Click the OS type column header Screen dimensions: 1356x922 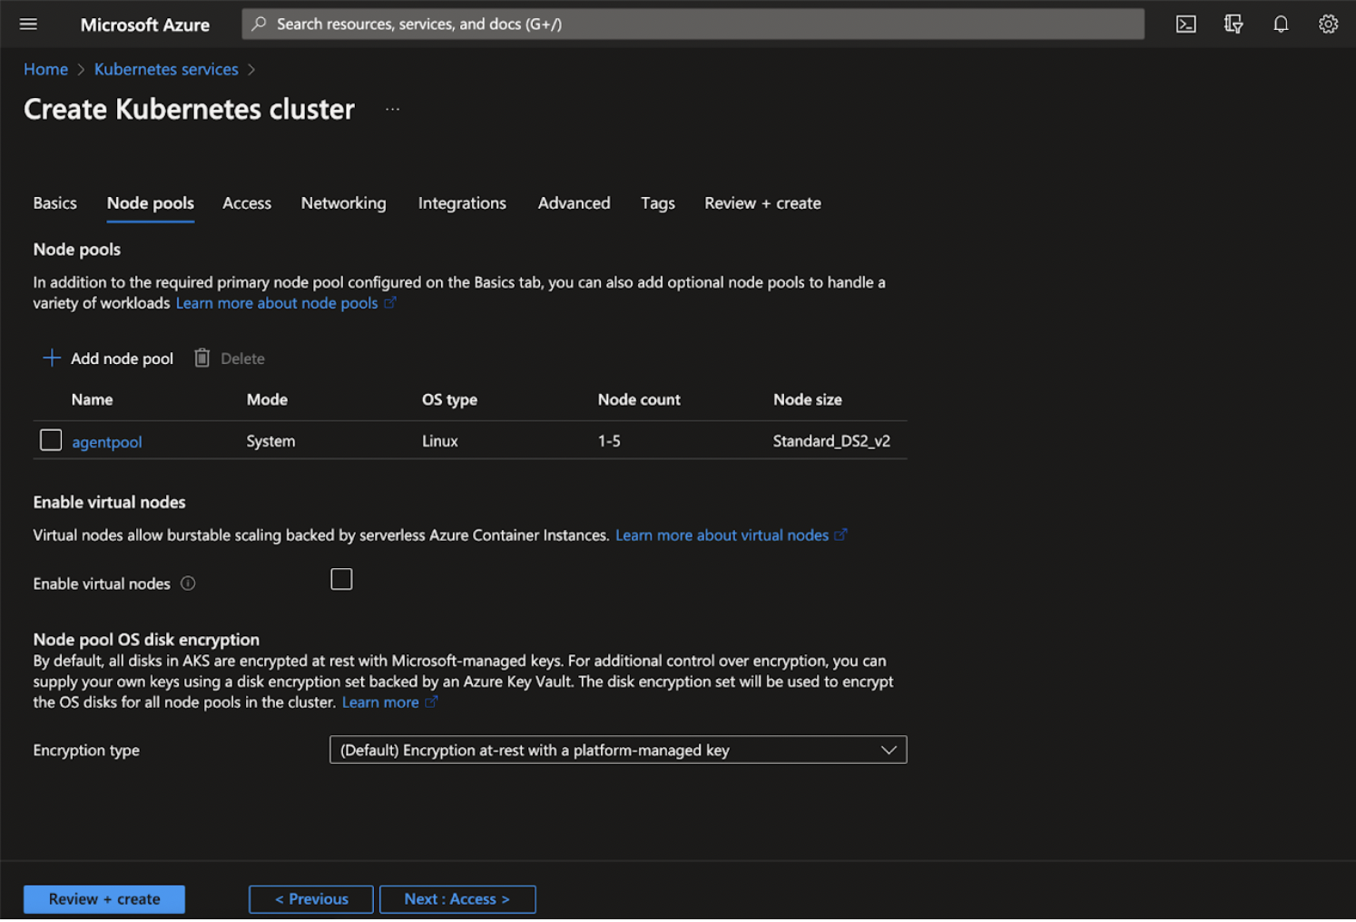(x=449, y=399)
